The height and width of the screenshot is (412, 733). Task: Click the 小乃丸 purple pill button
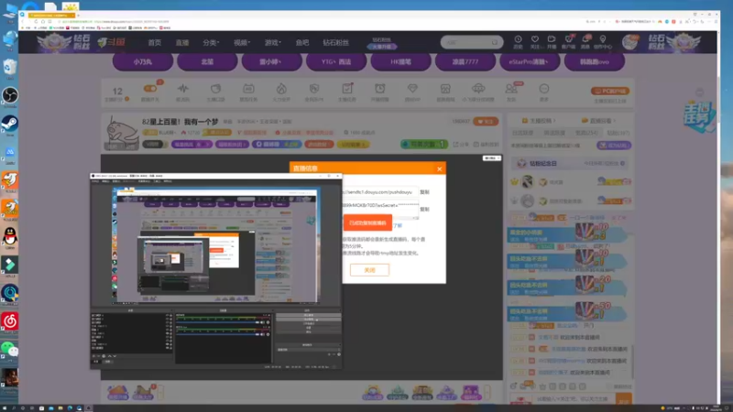[x=143, y=61]
